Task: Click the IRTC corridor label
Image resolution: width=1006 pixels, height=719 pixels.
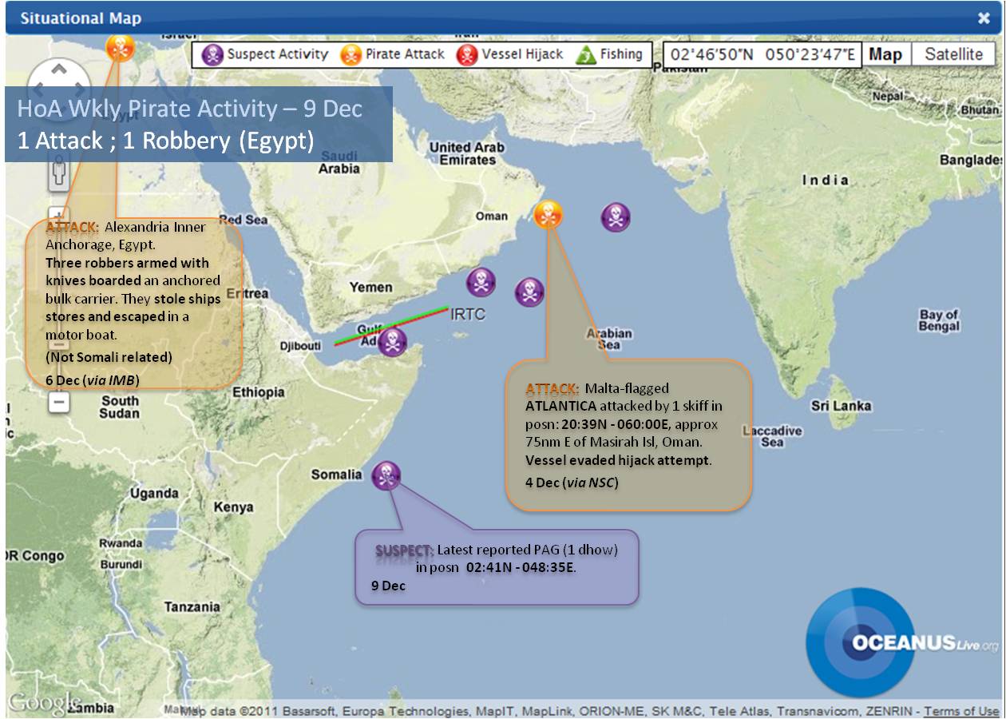Action: tap(468, 314)
